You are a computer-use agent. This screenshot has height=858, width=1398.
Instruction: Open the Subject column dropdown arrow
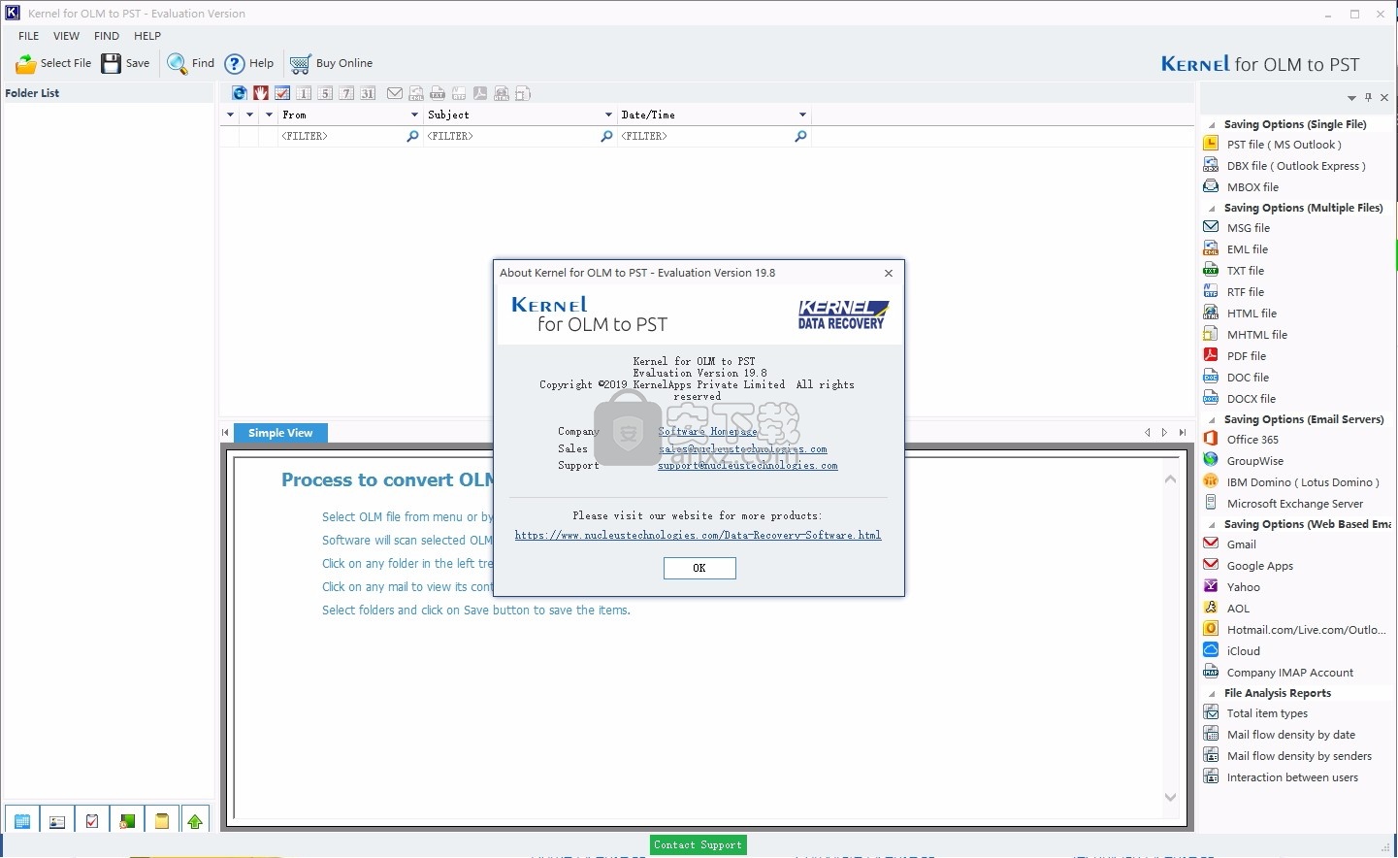point(608,115)
